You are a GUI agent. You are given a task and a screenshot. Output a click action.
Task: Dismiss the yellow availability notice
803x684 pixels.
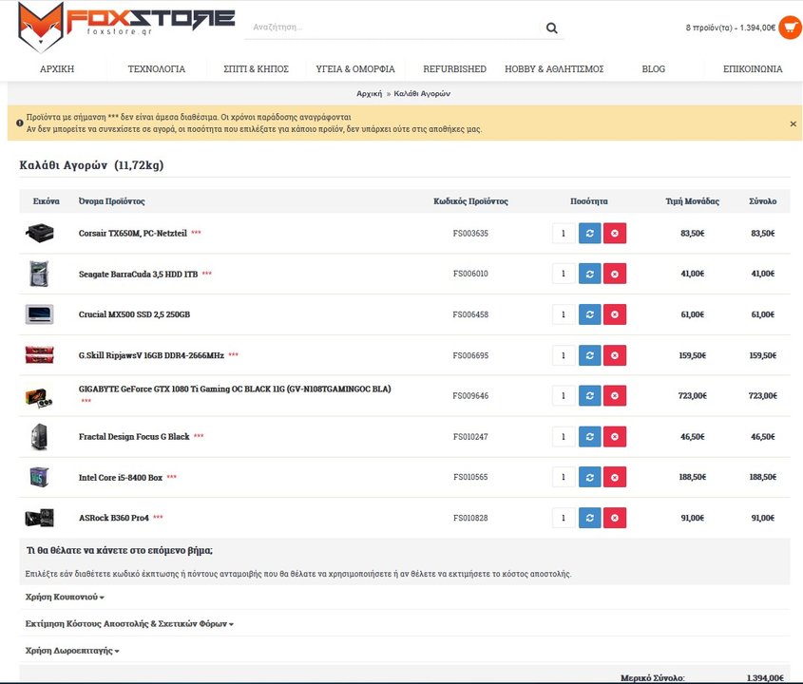(793, 123)
